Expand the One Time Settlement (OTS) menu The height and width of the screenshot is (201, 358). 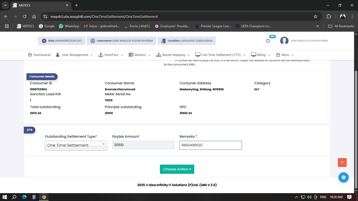click(220, 55)
